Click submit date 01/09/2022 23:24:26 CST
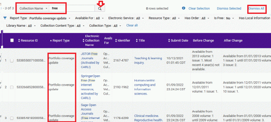The width and height of the screenshot is (271, 122). [176, 118]
